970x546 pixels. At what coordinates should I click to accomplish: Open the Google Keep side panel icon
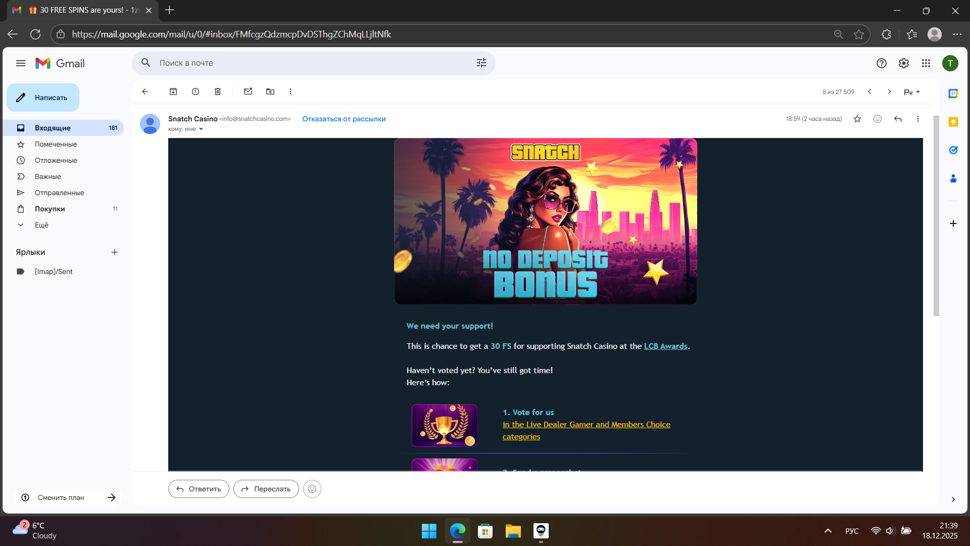953,122
